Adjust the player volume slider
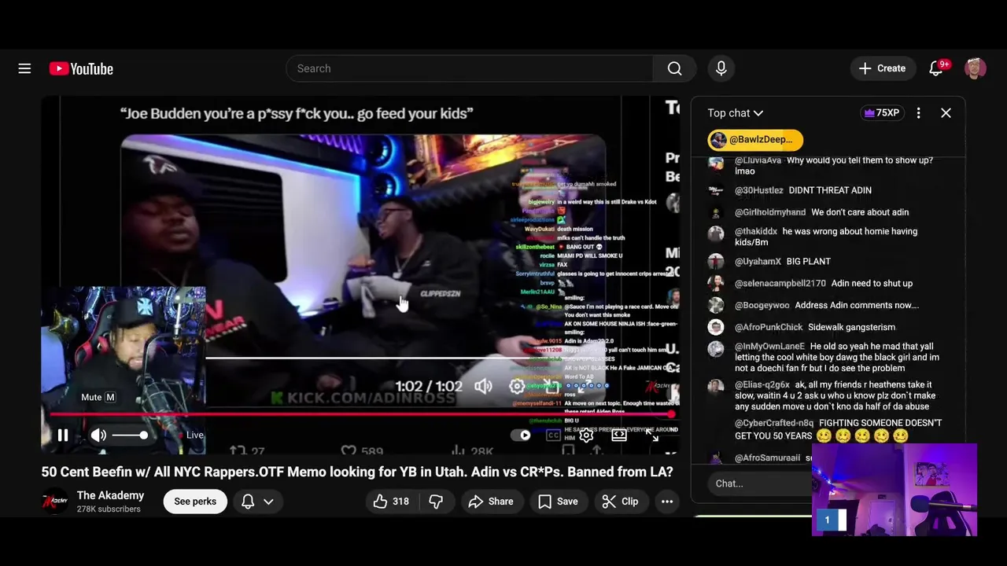 [x=129, y=435]
